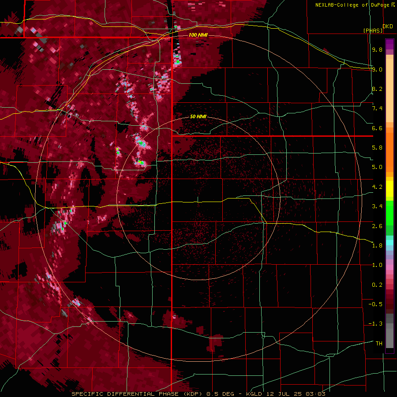
Task: Click the -0.5 scale value
Action: click(375, 304)
